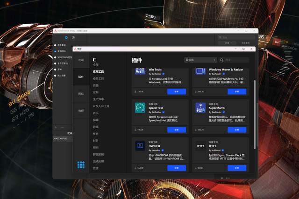
Task: Open the AJAZZ AKP153 device selector
Action: pos(63,138)
